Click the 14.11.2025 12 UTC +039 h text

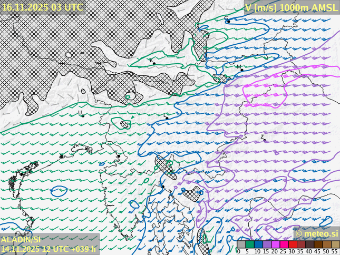coord(48,249)
